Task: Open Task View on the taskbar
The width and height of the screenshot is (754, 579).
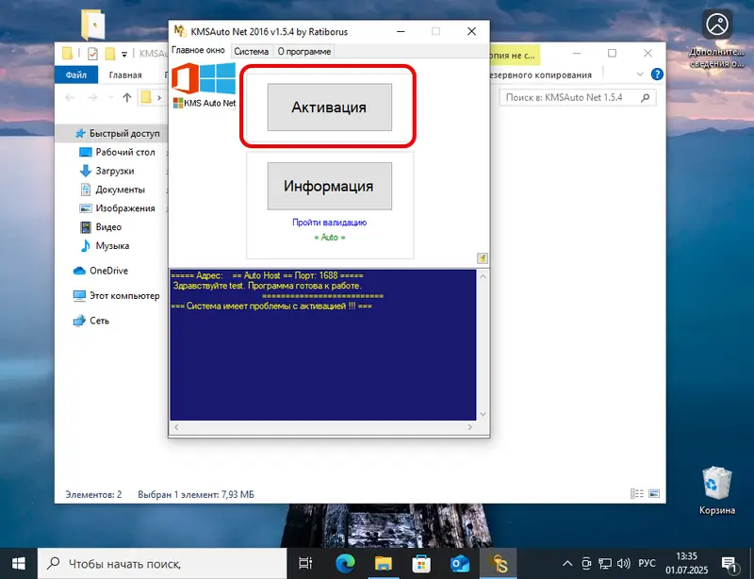Action: click(305, 564)
